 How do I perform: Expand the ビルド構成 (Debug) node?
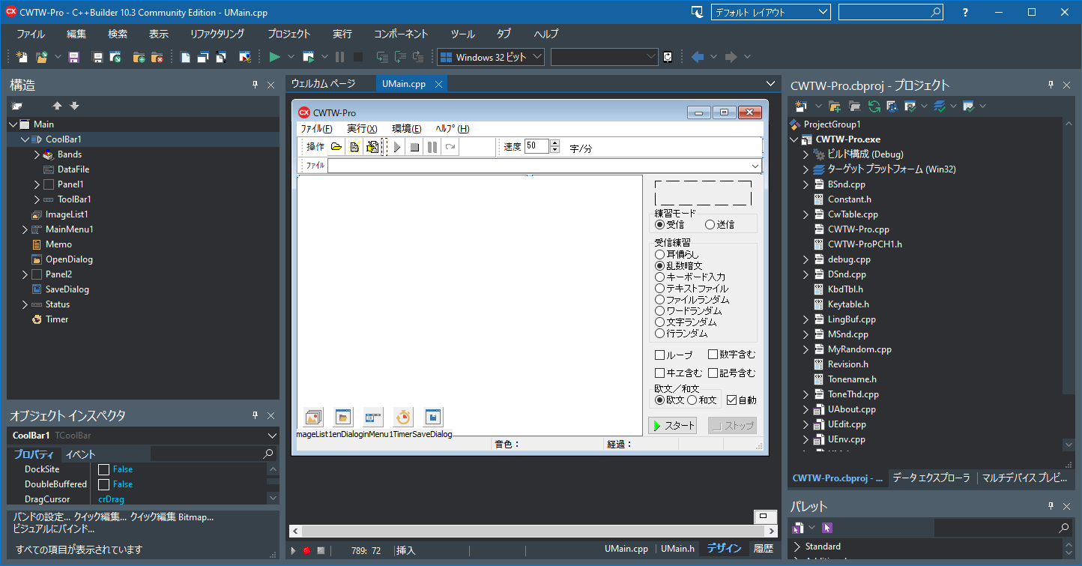click(x=806, y=154)
